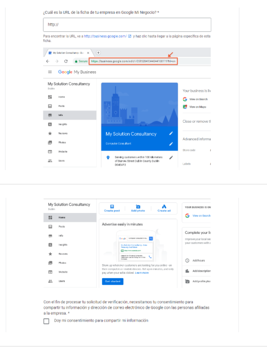The image size is (267, 349).
Task: Open the hamburger menu beside Google My Business
Action: click(50, 72)
